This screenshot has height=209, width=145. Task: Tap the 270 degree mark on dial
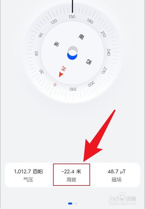tap(104, 70)
